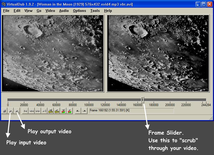214x155 pixels.
Task: Click the 244284 end frame label
Action: point(206,105)
